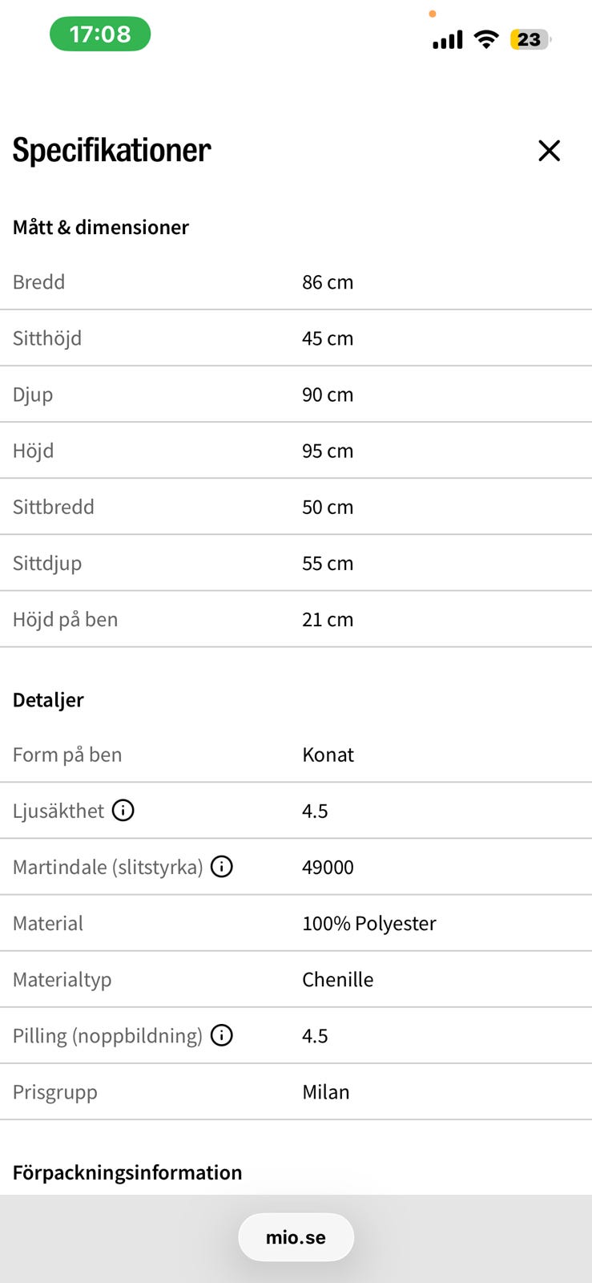The width and height of the screenshot is (592, 1283).
Task: Tap the Förpackningsinformation section heading
Action: tap(127, 1173)
